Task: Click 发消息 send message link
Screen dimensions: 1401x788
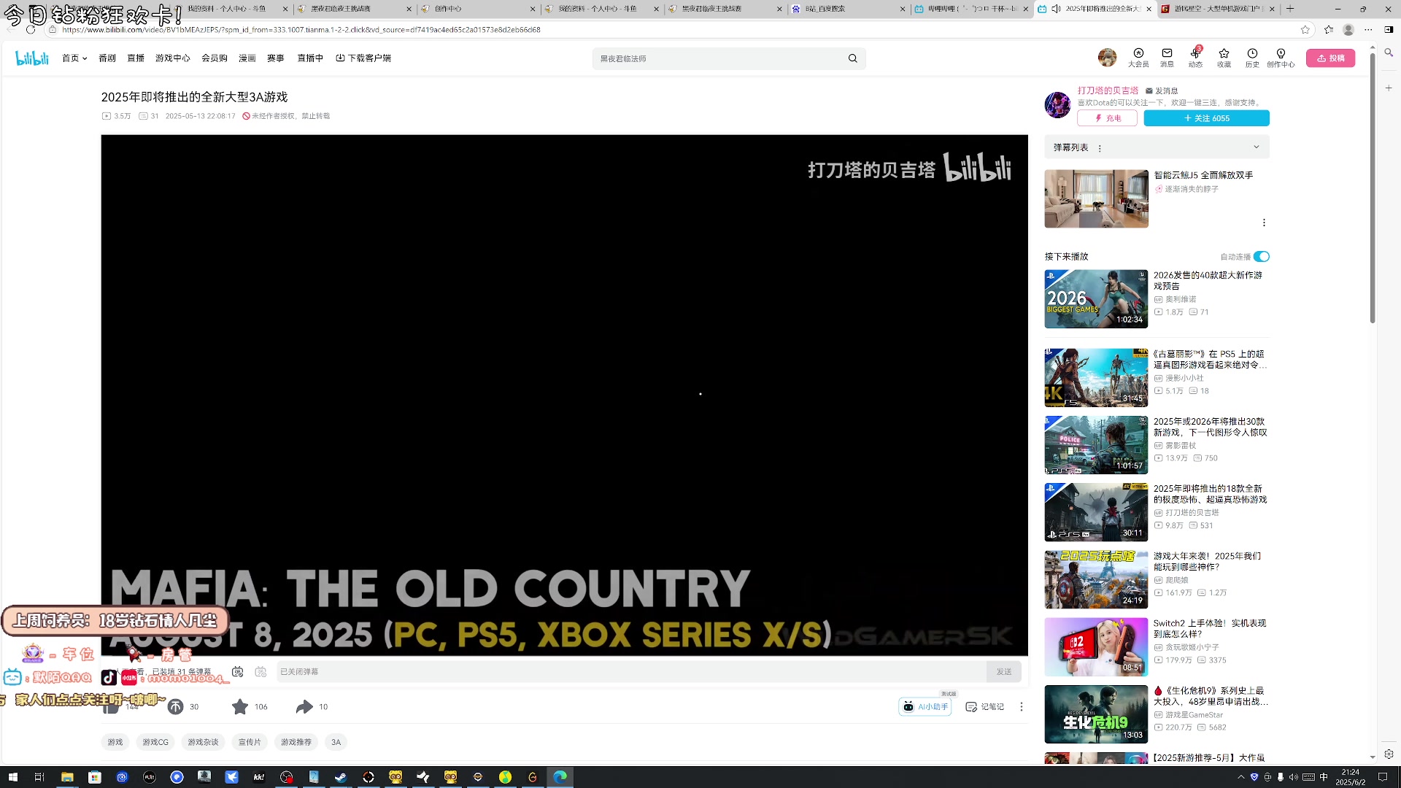Action: pos(1162,91)
